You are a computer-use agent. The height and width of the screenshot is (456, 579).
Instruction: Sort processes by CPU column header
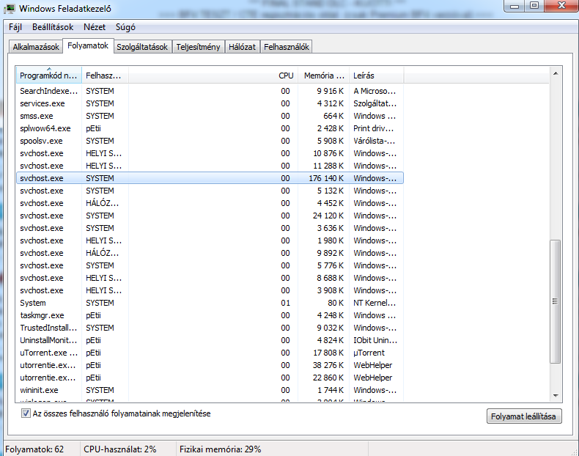click(286, 76)
